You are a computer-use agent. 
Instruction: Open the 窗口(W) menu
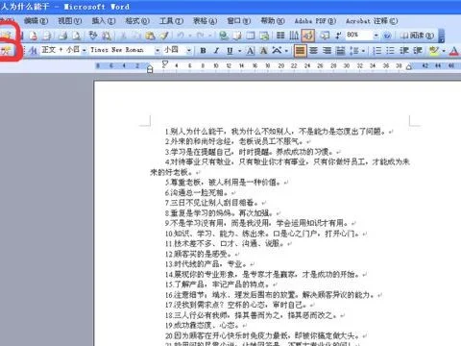pos(239,21)
